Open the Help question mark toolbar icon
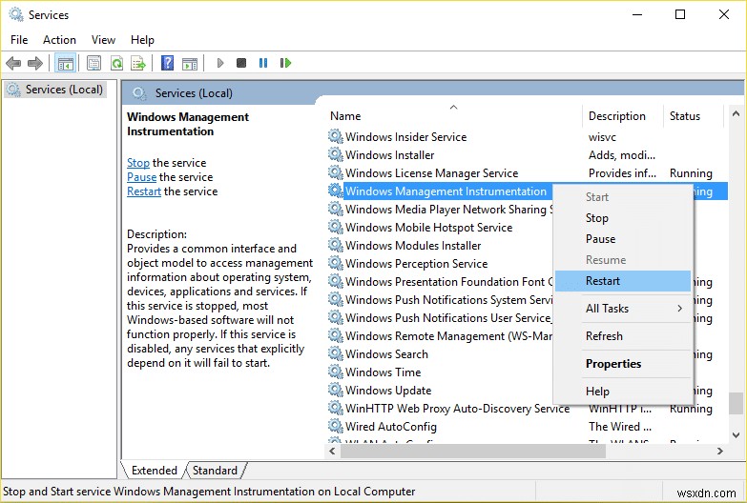This screenshot has height=503, width=747. pyautogui.click(x=167, y=63)
